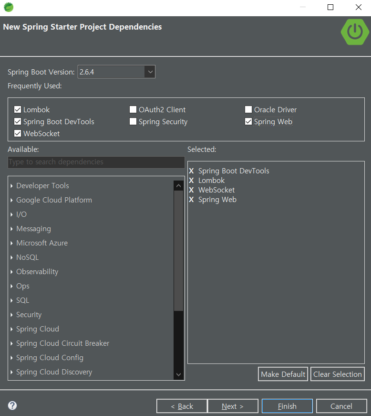Remove Lombok via its X icon
The width and height of the screenshot is (371, 416).
pyautogui.click(x=191, y=181)
